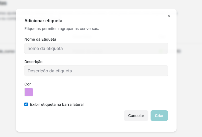Pick a label color via the lilac square

coord(29,92)
